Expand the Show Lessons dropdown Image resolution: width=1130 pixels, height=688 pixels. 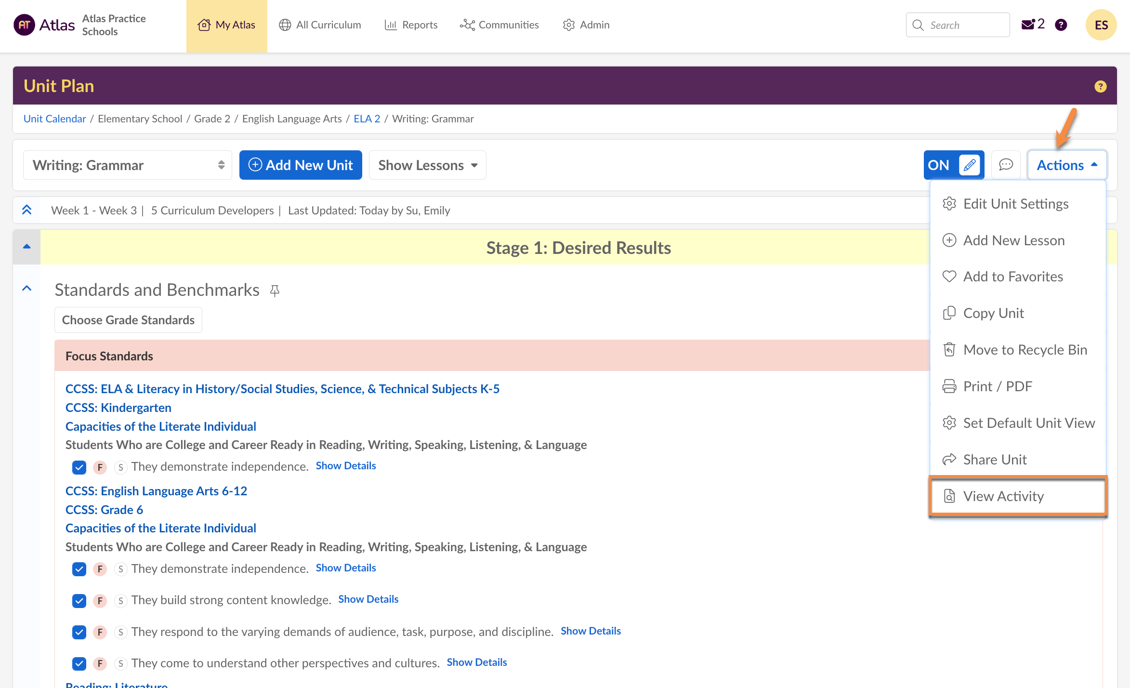coord(427,165)
